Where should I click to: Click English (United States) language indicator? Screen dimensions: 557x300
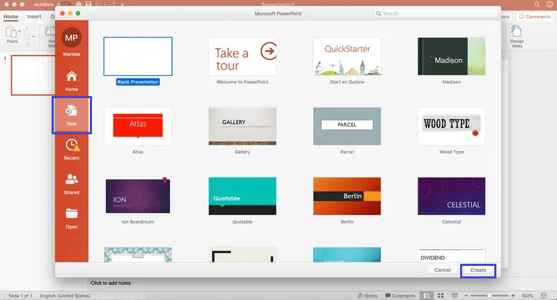(65, 296)
